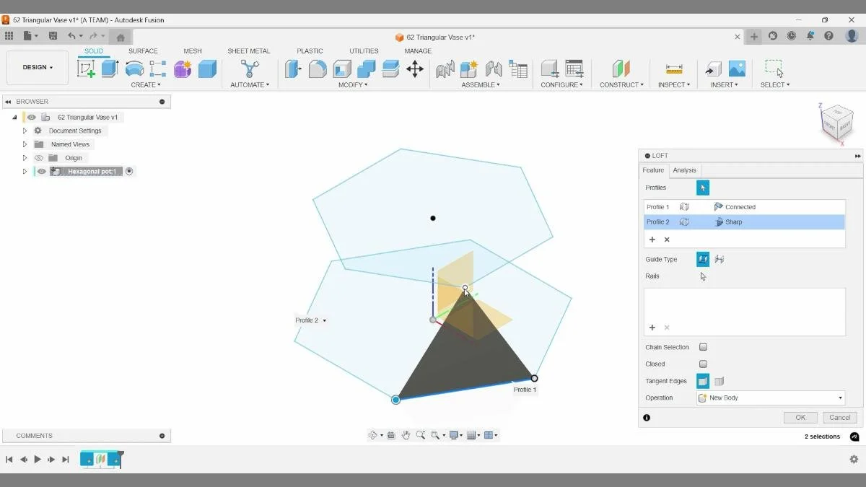Image resolution: width=866 pixels, height=487 pixels.
Task: Click the Pan hand icon in navigation bar
Action: click(406, 435)
